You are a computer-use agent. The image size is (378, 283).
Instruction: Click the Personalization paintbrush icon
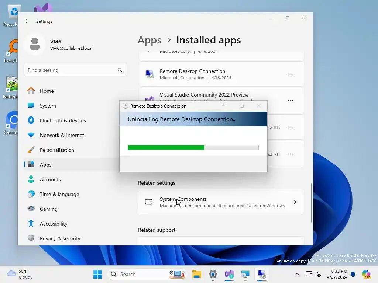[x=31, y=150]
